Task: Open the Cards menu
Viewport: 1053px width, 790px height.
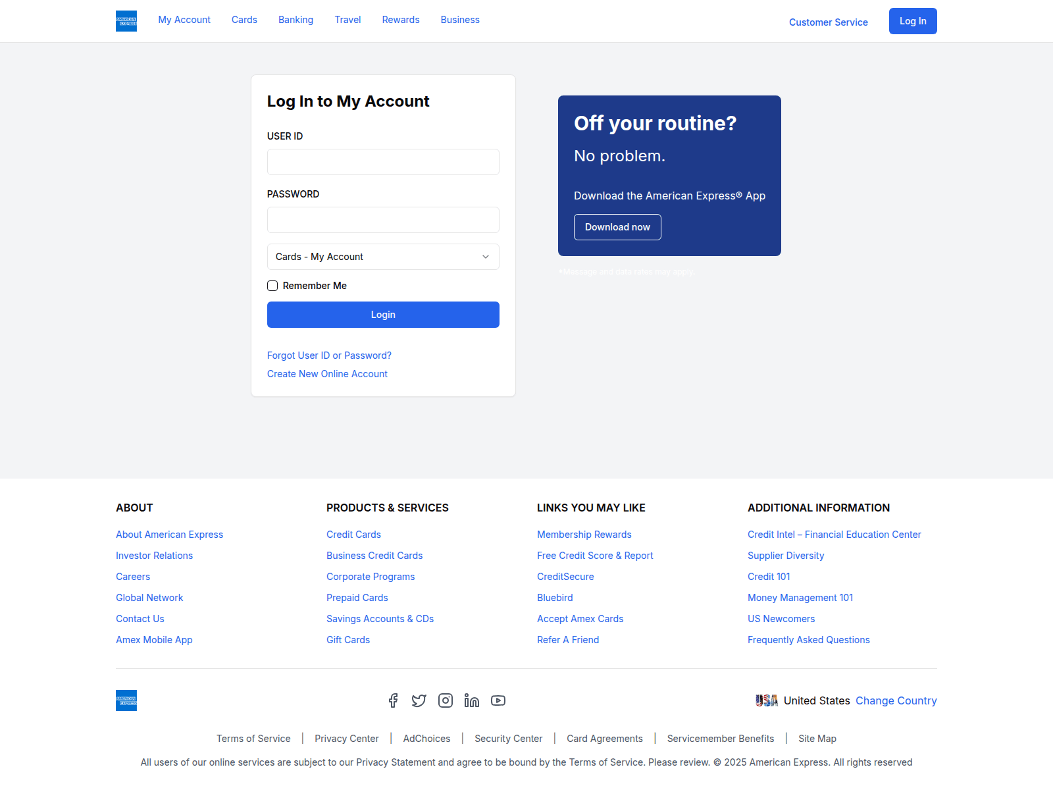Action: coord(244,20)
